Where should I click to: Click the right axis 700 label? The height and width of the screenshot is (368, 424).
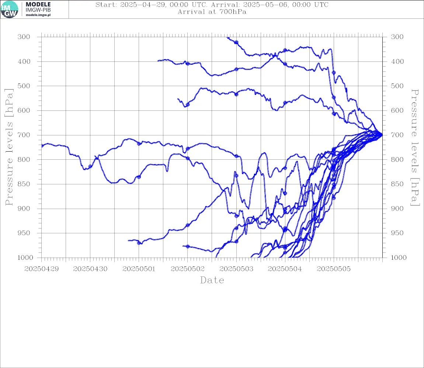397,135
